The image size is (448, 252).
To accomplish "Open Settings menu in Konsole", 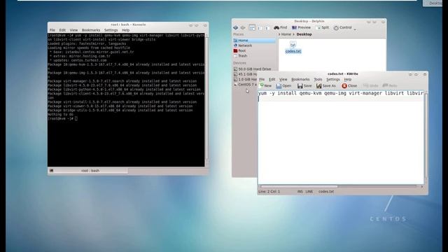I will pos(111,30).
